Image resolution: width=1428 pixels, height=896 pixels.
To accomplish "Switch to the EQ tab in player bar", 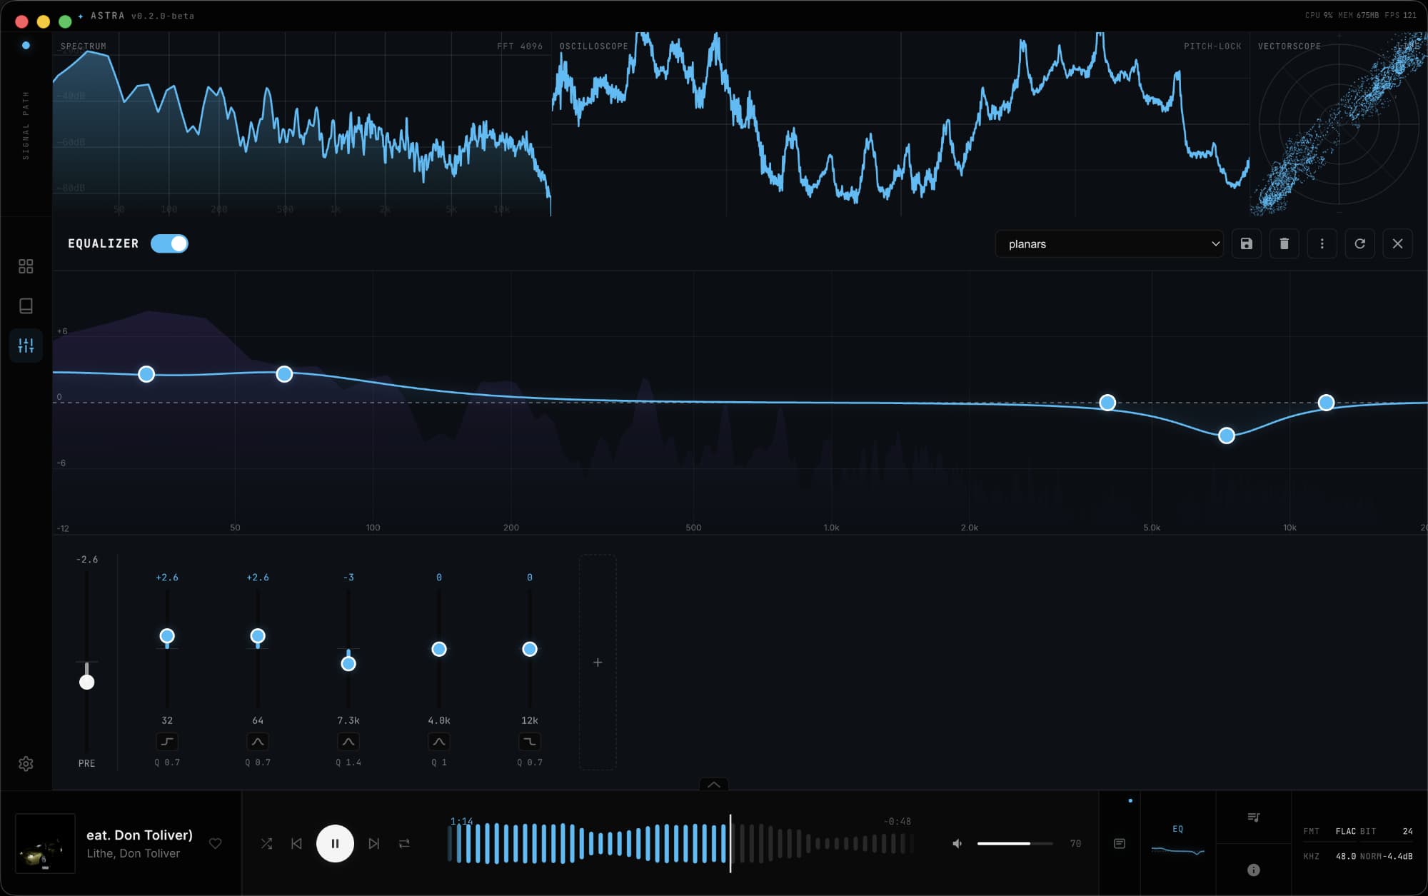I will tap(1177, 837).
